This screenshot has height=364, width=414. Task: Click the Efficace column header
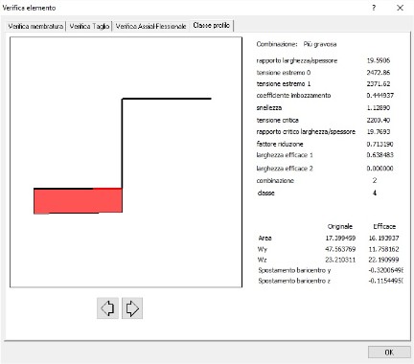[384, 226]
